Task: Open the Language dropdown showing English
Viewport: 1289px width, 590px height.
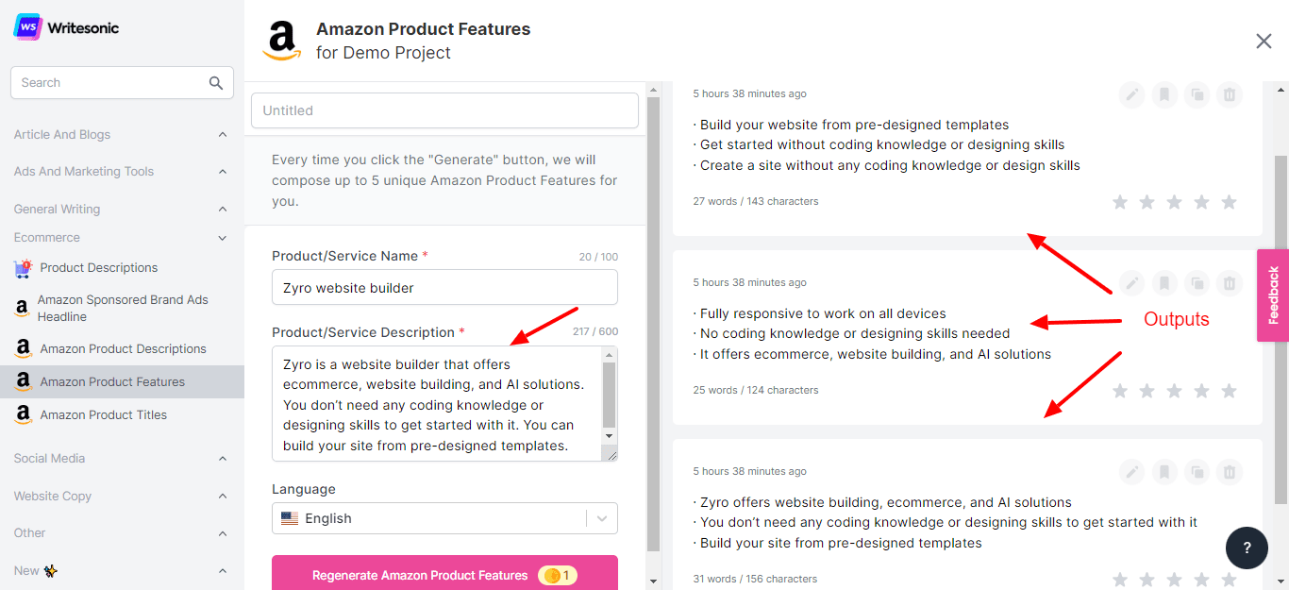Action: click(x=444, y=518)
